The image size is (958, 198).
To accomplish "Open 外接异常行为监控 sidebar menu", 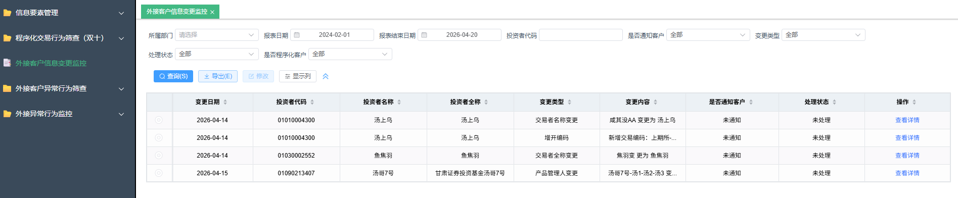I will (x=67, y=114).
